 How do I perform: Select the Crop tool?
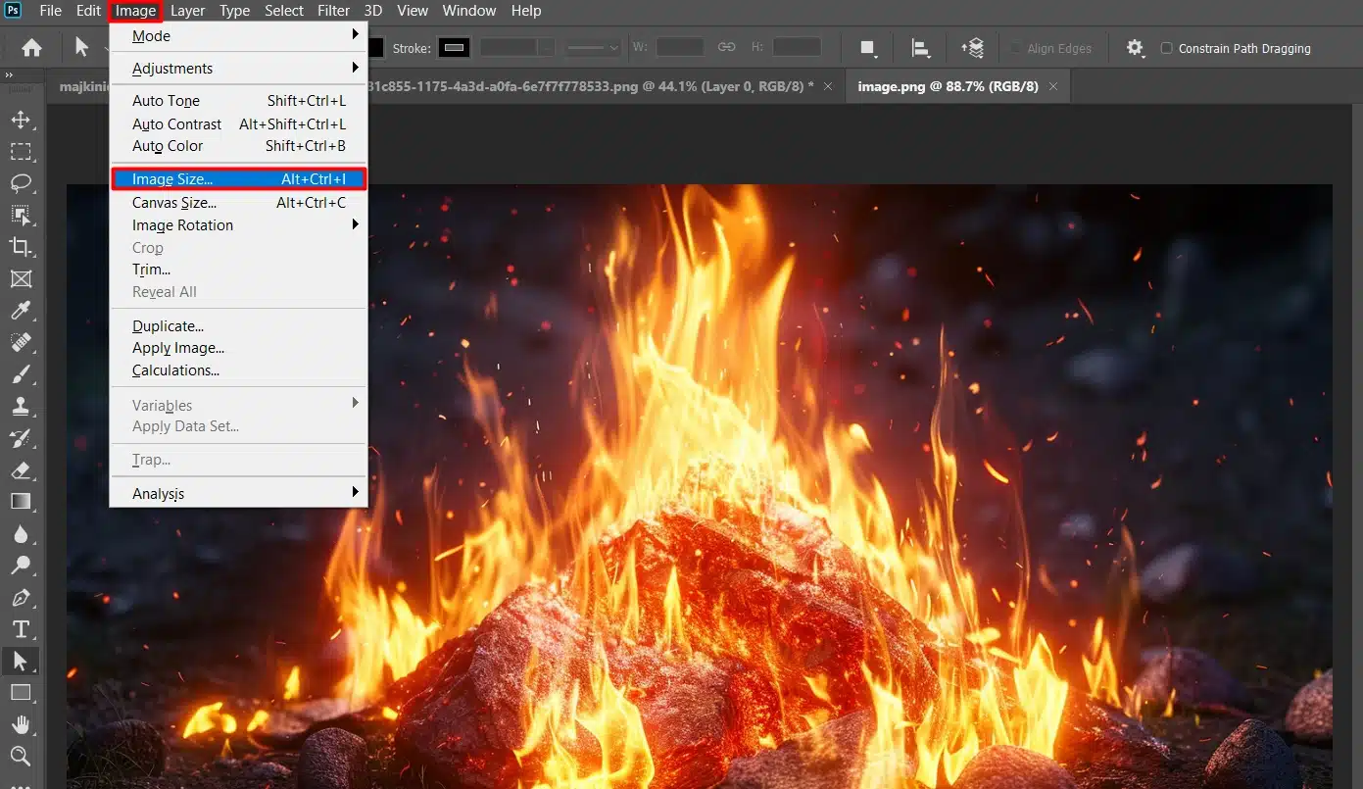[21, 246]
